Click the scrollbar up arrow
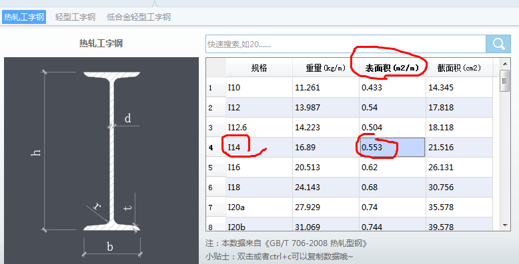 tap(505, 63)
